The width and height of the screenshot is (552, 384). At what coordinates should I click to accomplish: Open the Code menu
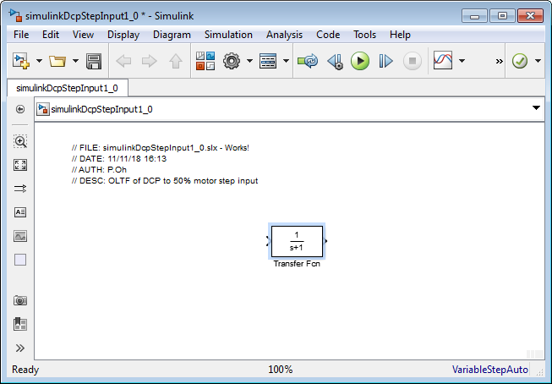pos(328,35)
